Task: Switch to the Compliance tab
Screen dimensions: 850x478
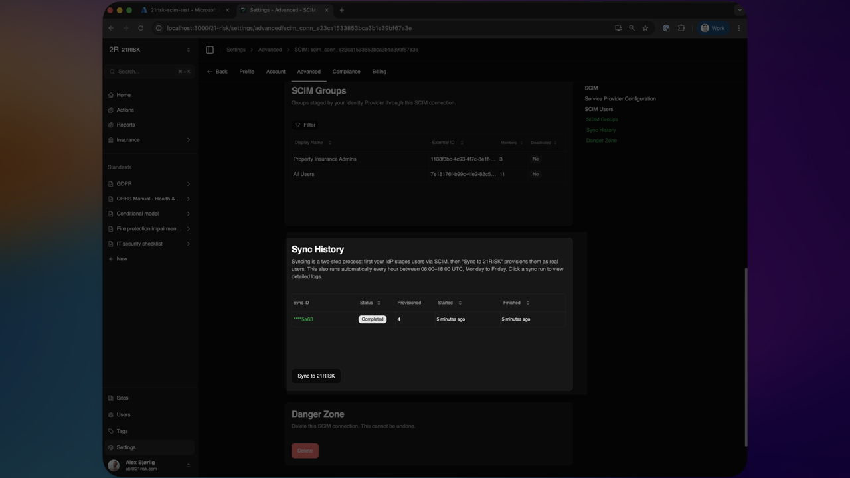Action: pos(346,72)
